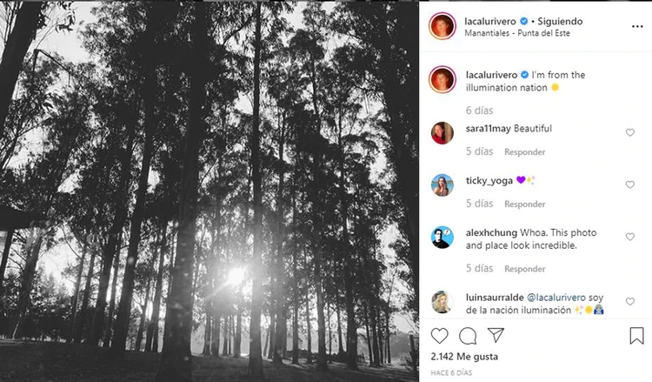Like the post with the heart icon

point(439,335)
